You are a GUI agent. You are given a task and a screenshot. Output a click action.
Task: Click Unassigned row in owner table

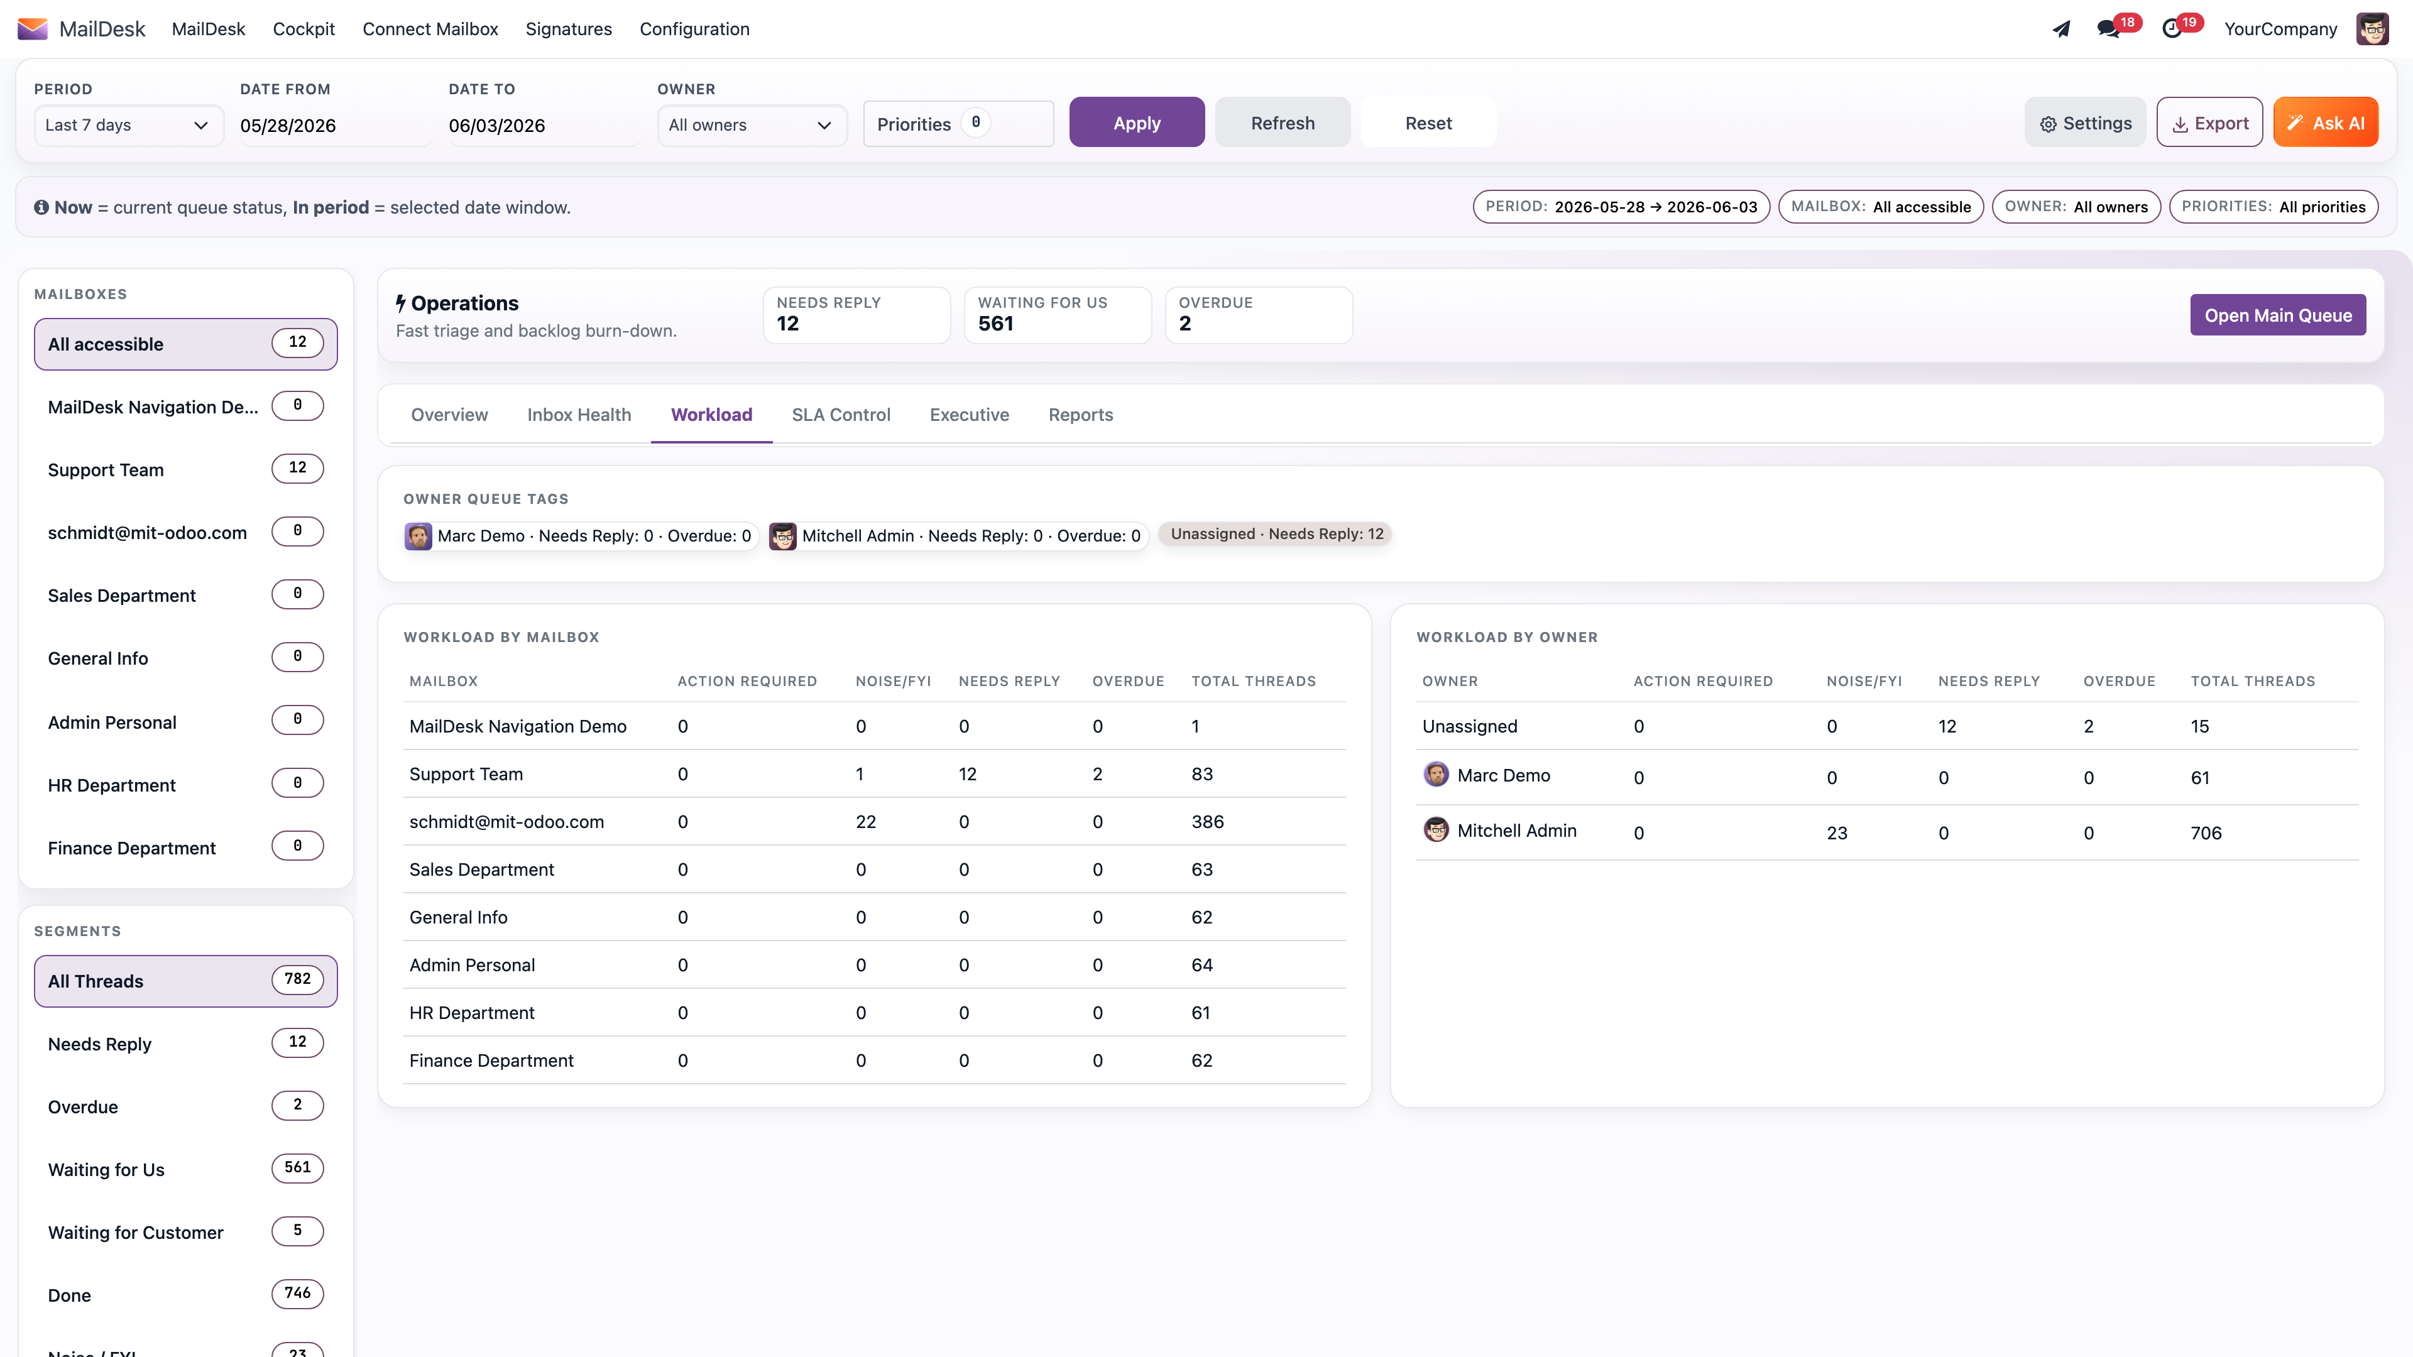click(x=1886, y=726)
